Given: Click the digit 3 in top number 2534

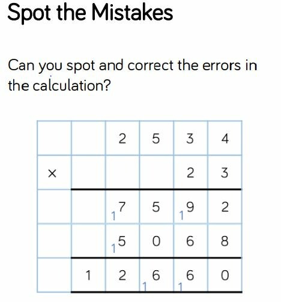Looking at the screenshot, I should pos(190,139).
